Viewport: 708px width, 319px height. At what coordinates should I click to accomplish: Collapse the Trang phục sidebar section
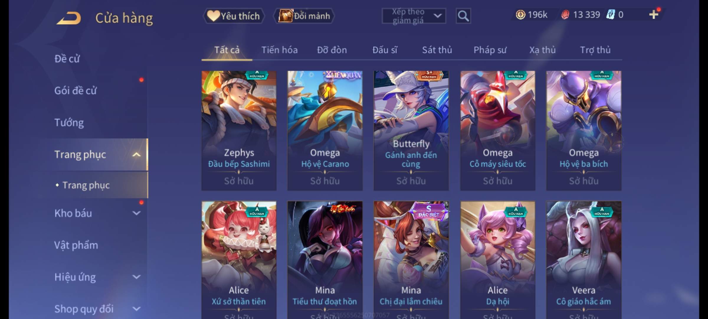click(136, 154)
